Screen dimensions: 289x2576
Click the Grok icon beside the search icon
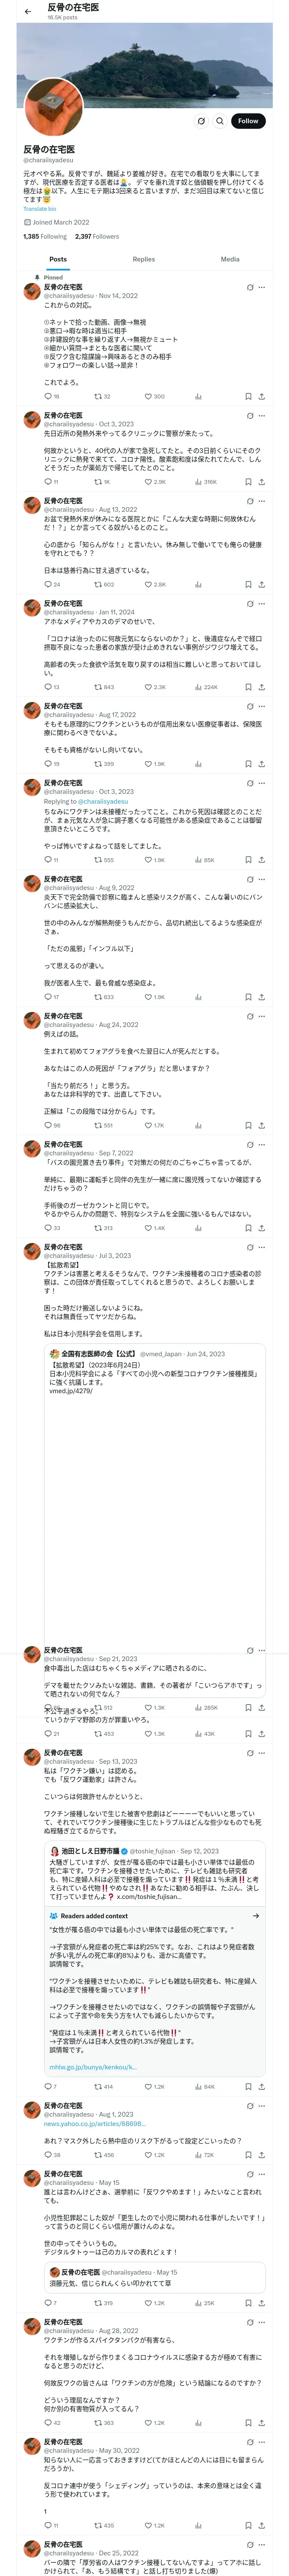click(x=200, y=121)
